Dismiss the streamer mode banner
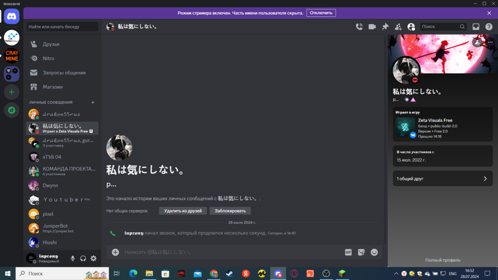 point(489,13)
